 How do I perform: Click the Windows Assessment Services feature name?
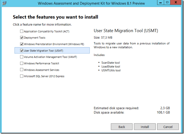coord(41,70)
